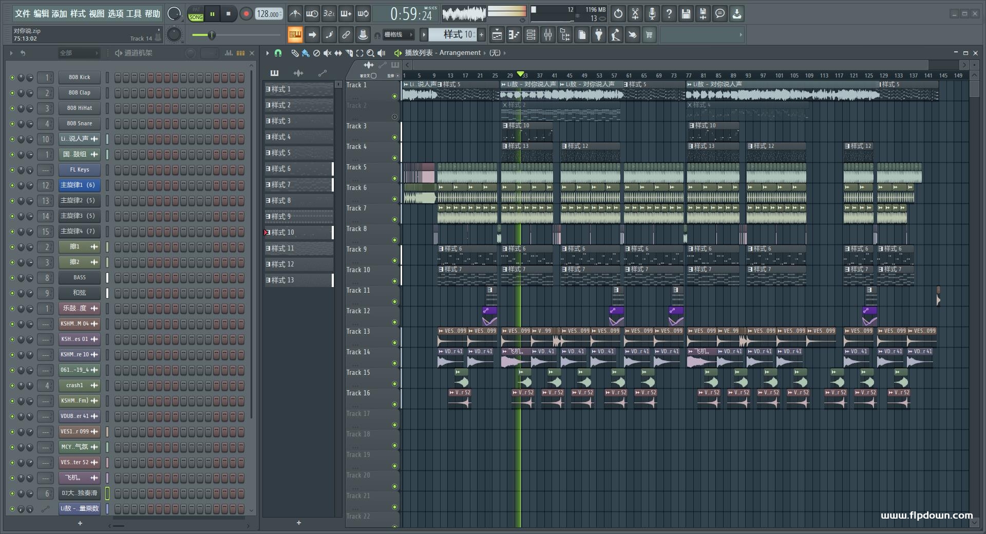Viewport: 986px width, 534px height.
Task: Toggle Track 13 mute LED in playlist
Action: pyautogui.click(x=394, y=342)
